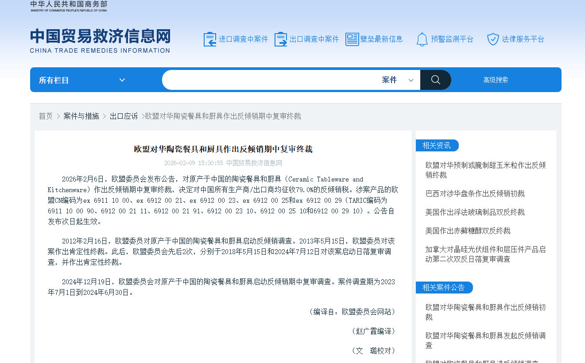Open 法律服务平台 via the shield icon

click(x=493, y=39)
